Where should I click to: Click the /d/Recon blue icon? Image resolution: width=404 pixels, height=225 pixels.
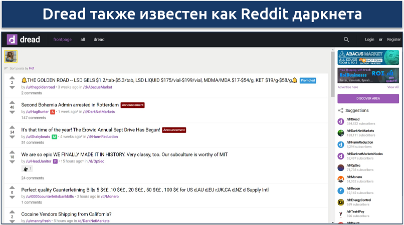click(341, 190)
